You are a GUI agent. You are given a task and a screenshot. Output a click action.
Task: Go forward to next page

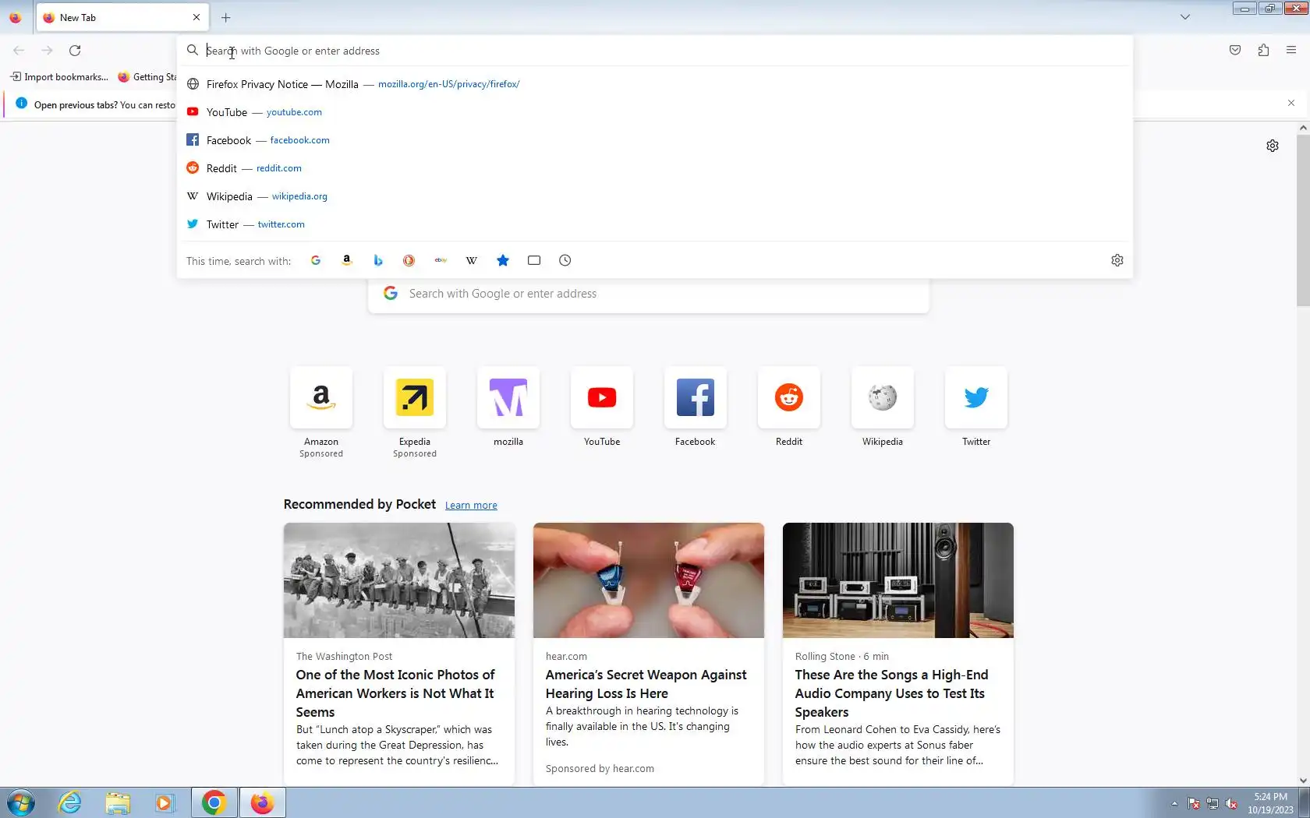click(x=47, y=51)
